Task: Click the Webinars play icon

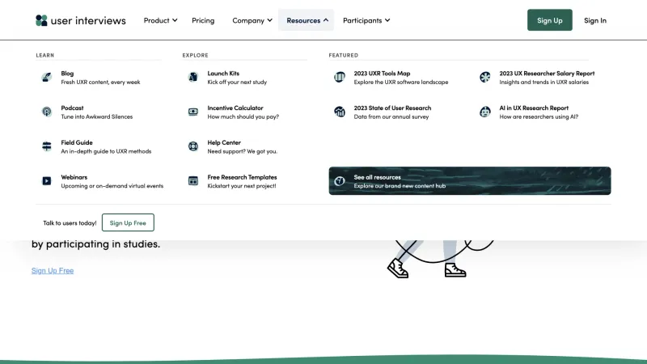Action: click(x=47, y=181)
